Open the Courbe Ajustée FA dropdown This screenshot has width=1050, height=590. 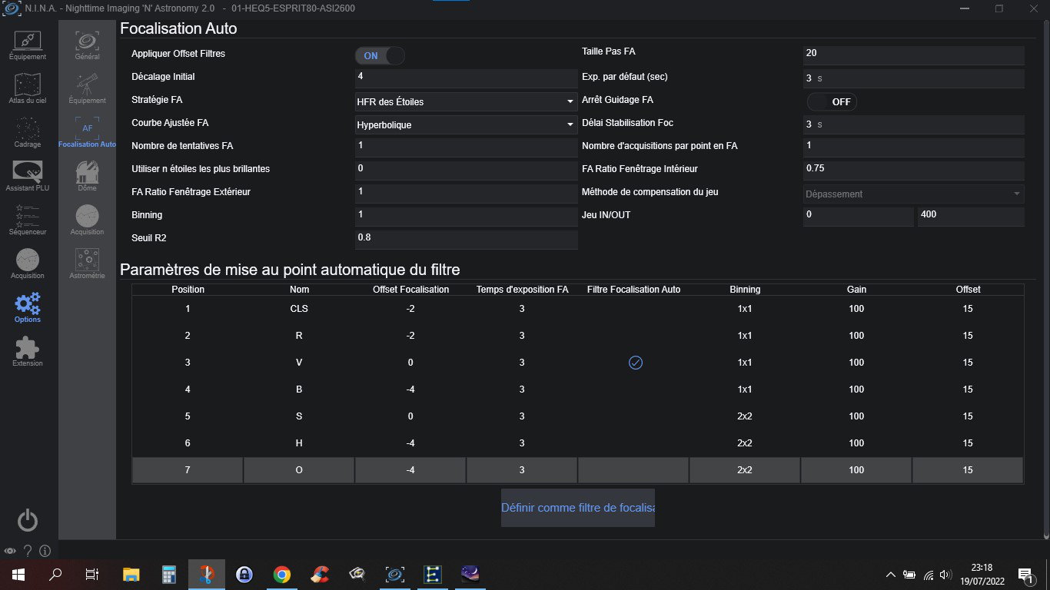[466, 124]
